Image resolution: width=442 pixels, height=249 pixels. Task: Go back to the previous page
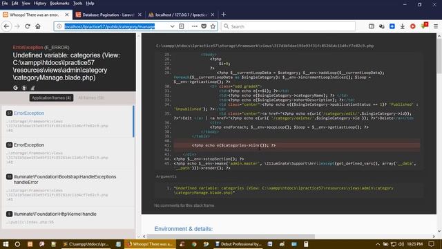pos(6,26)
